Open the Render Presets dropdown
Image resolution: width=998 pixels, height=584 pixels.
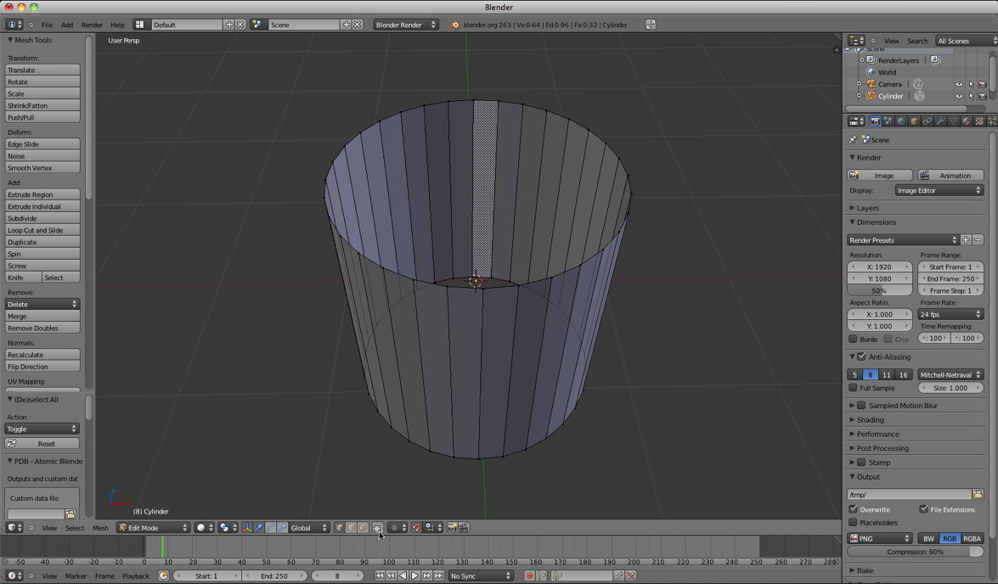click(903, 240)
